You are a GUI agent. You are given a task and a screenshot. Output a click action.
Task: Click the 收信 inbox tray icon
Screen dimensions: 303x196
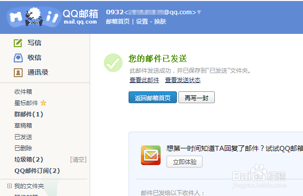[18, 57]
